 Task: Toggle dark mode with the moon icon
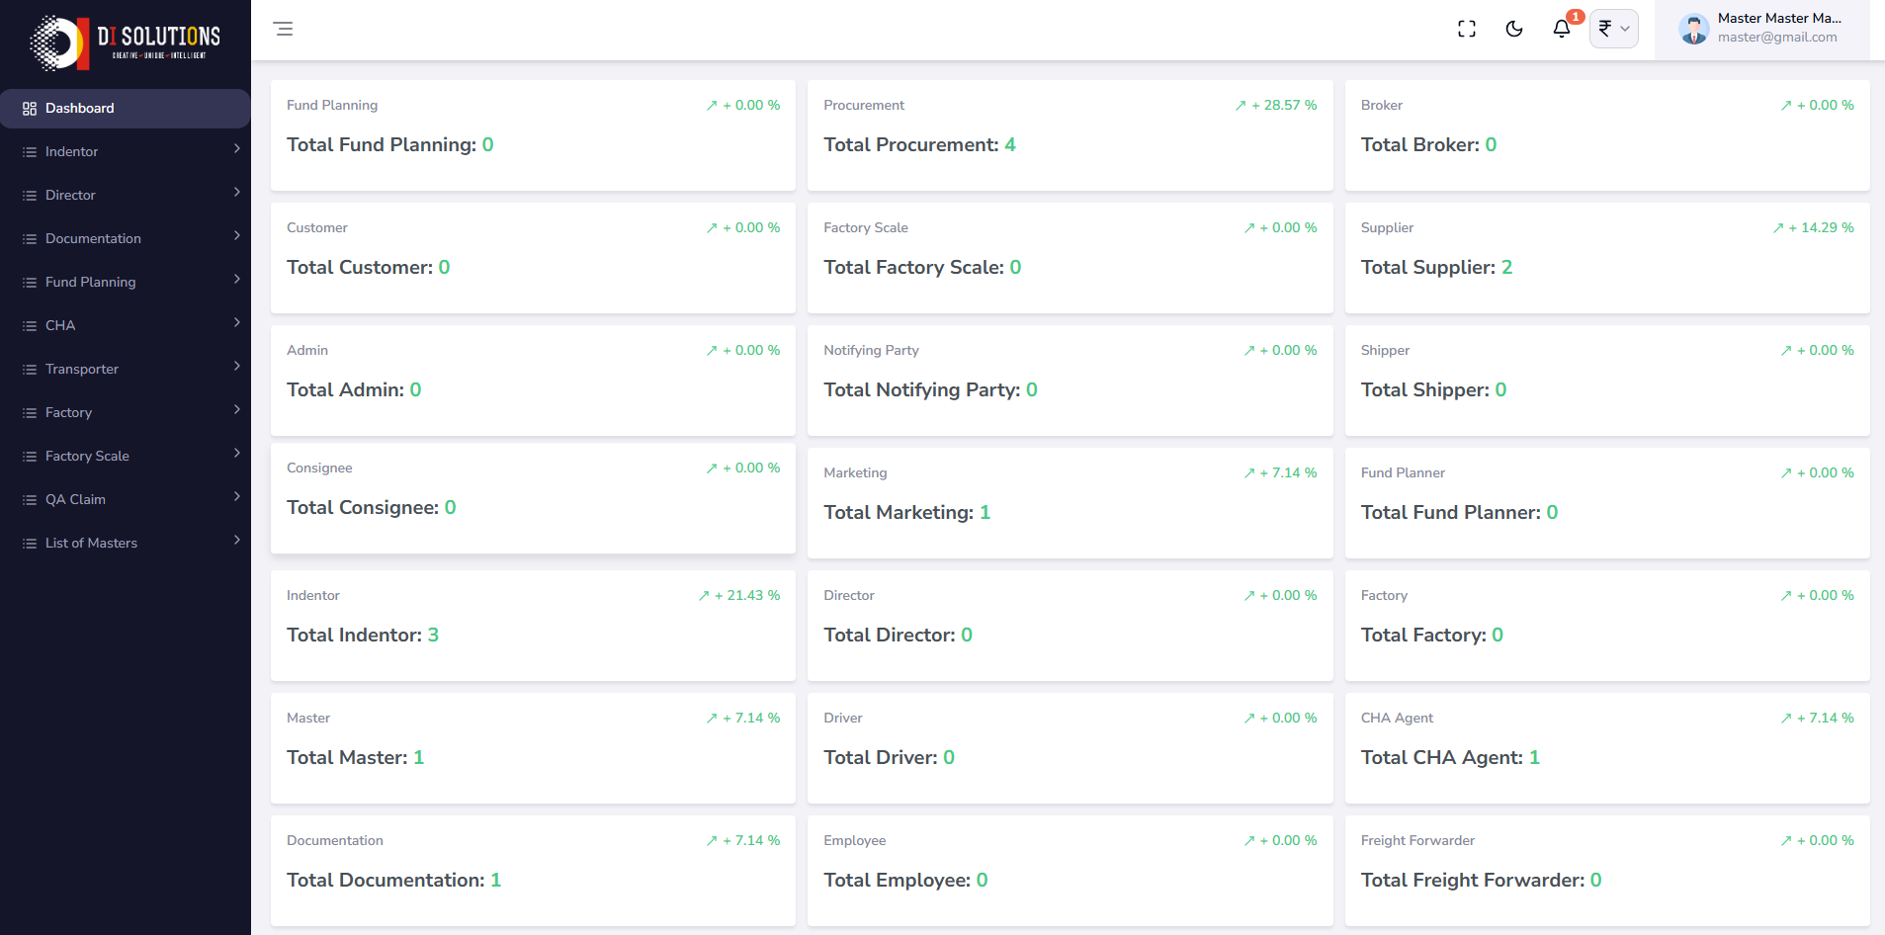[x=1513, y=29]
